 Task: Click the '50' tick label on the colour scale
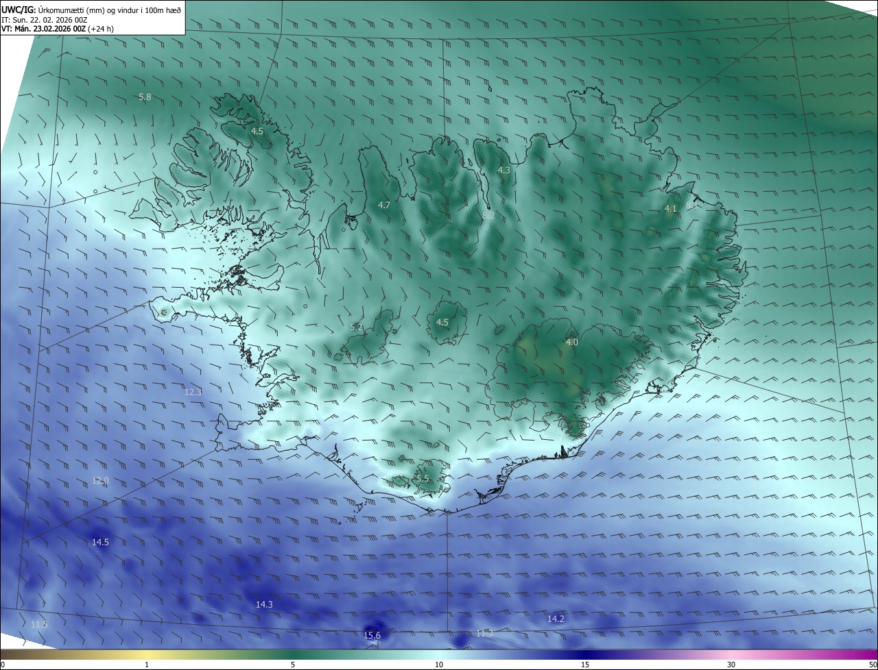point(873,665)
